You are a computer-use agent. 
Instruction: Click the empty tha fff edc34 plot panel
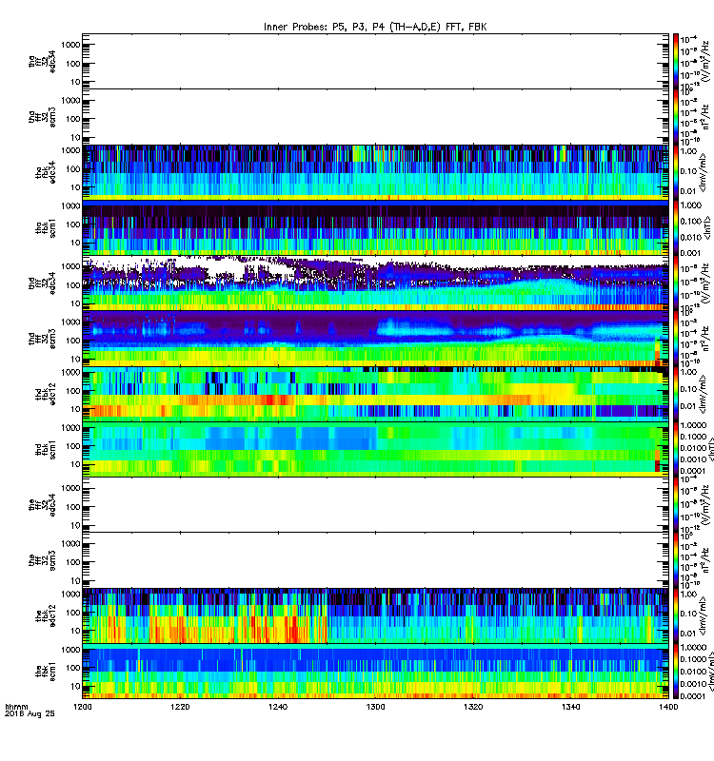pos(375,61)
